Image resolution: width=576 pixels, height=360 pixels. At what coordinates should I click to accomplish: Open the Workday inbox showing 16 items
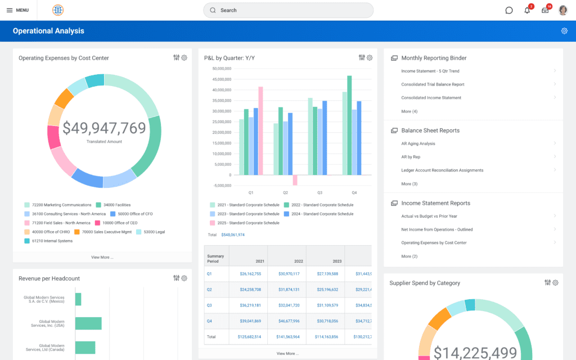pos(545,10)
